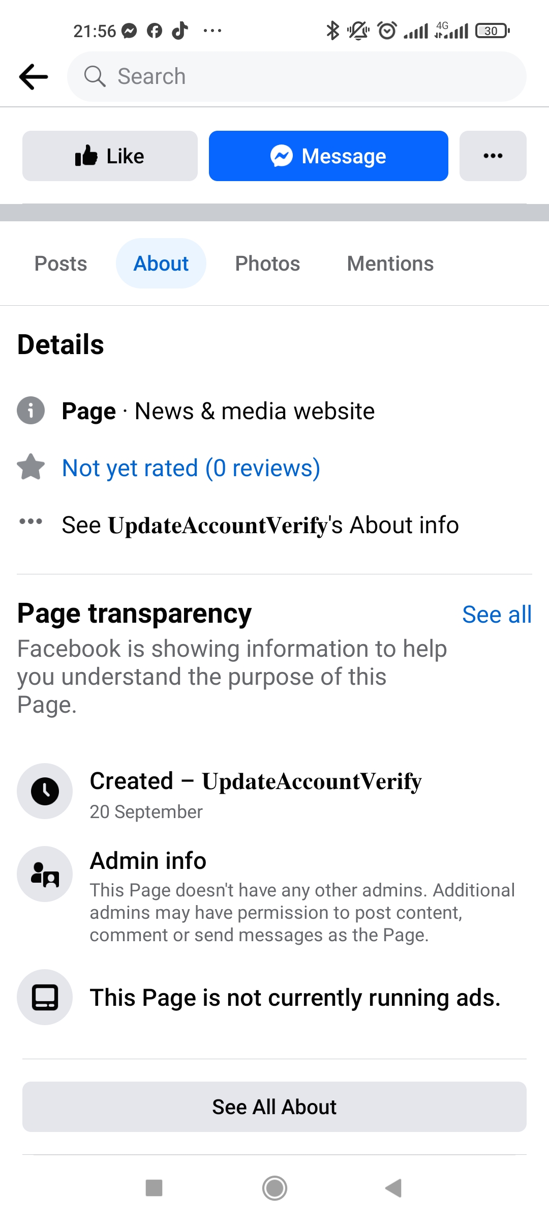Tap the Android home circle button
549x1221 pixels.
click(274, 1188)
